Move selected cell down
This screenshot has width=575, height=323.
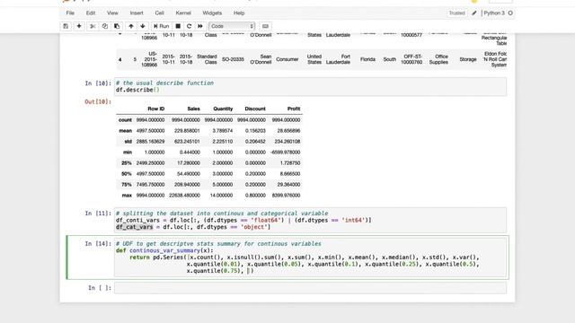143,26
